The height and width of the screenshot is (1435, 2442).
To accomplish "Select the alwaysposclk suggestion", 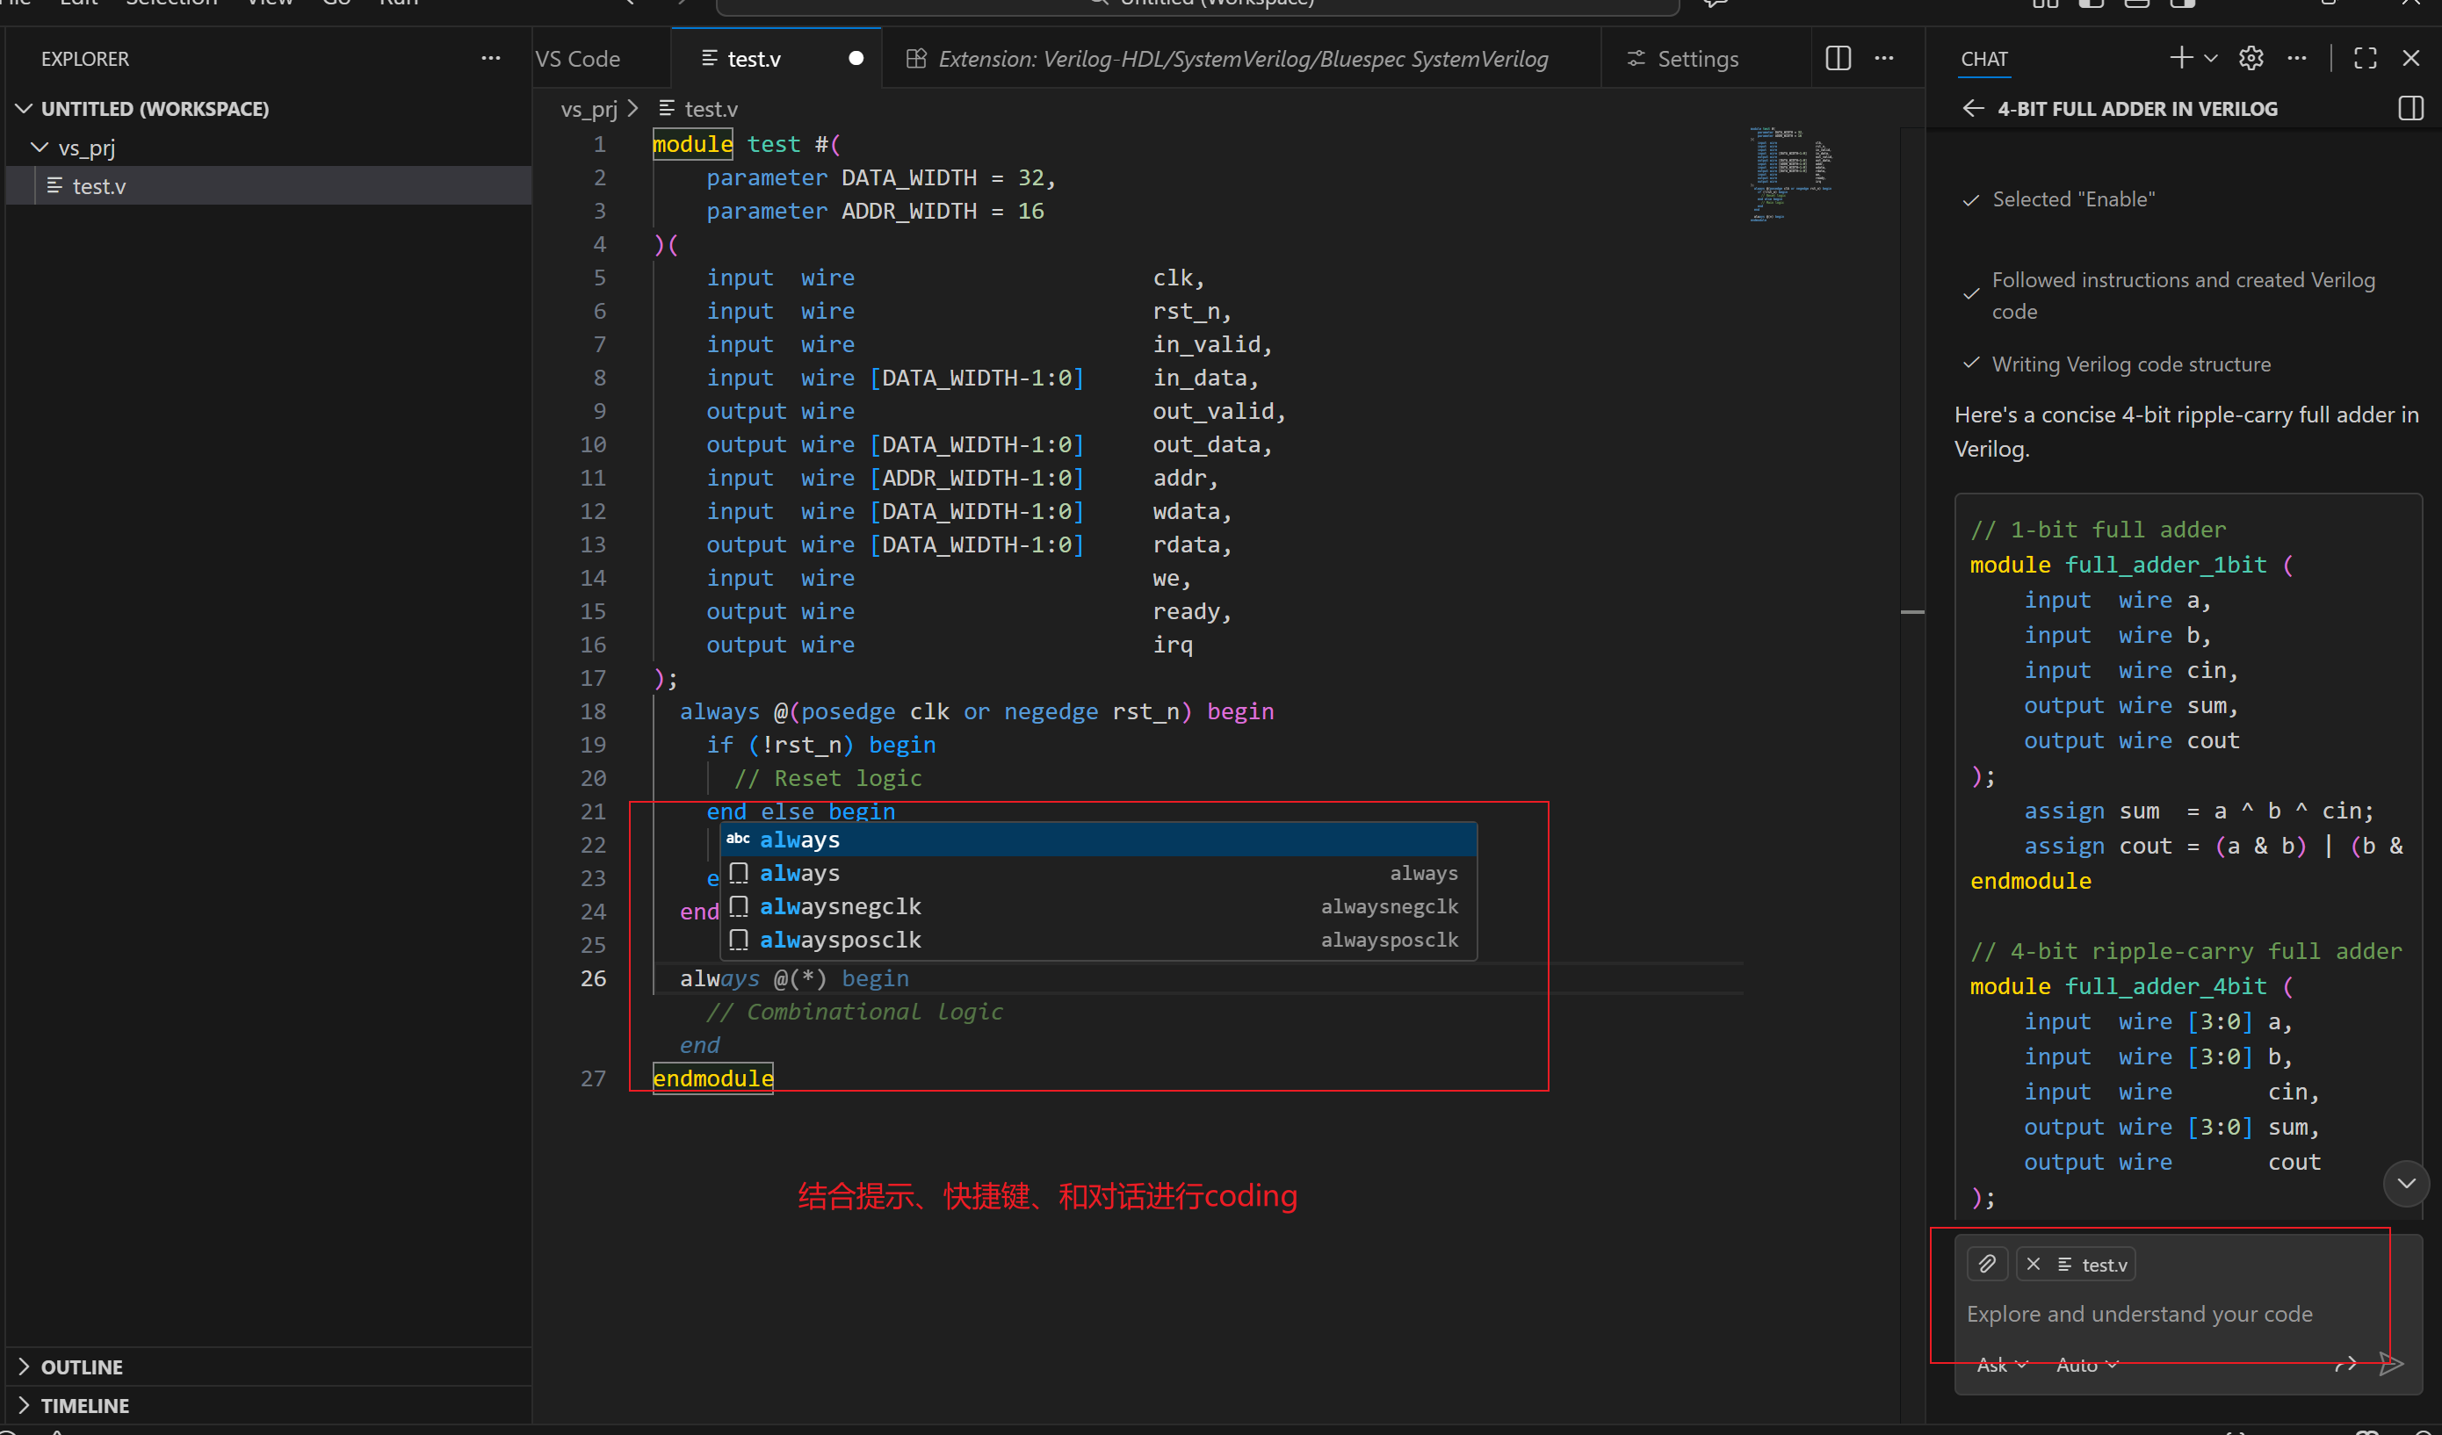I will [840, 940].
